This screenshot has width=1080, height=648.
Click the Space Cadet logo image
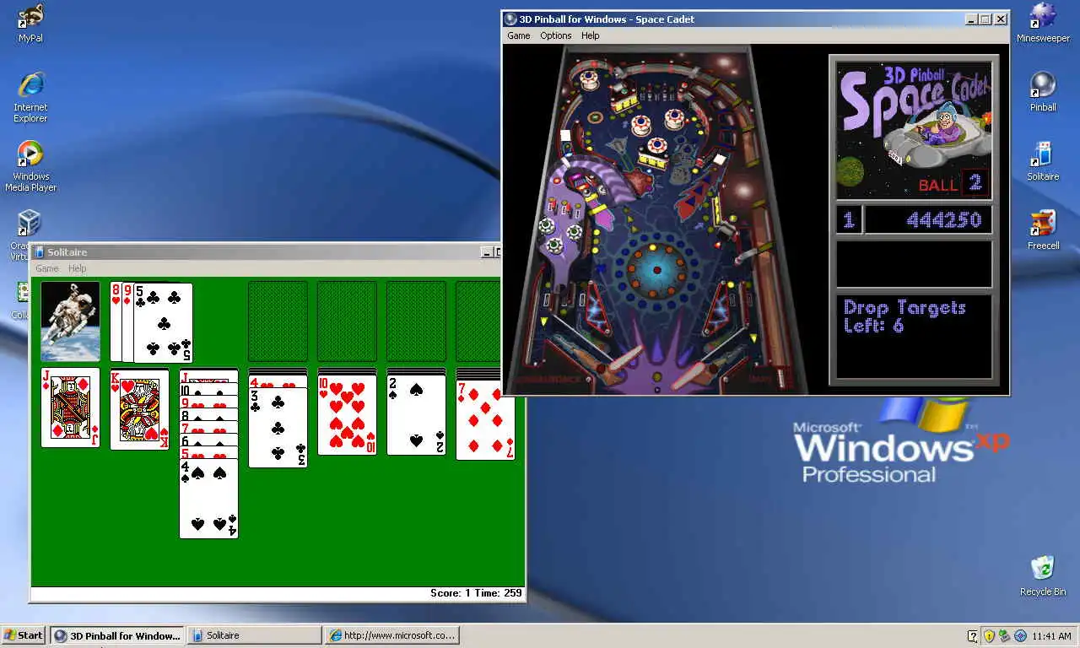click(x=915, y=128)
